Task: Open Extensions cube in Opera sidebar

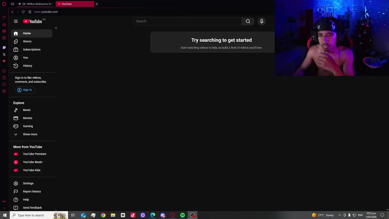Action: pos(4,85)
